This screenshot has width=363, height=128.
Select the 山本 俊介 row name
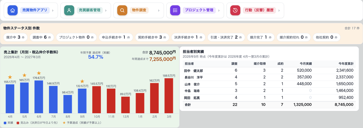pyautogui.click(x=192, y=84)
